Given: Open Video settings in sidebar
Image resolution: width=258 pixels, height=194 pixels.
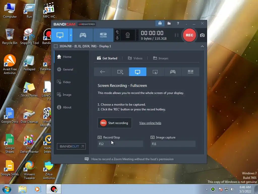Looking at the screenshot, I should click(x=71, y=82).
